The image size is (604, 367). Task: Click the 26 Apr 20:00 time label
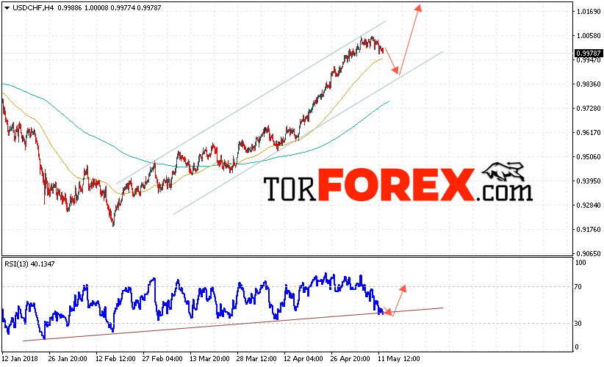coord(350,358)
